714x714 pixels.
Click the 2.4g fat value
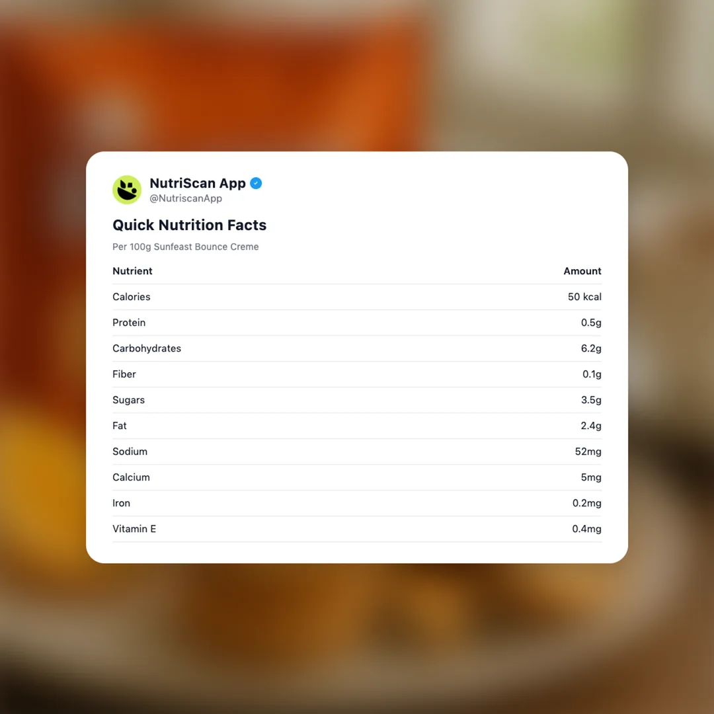pyautogui.click(x=591, y=426)
